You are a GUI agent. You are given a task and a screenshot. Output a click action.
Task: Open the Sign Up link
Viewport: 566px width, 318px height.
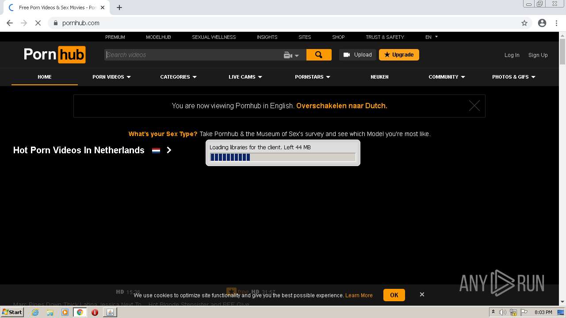pos(538,55)
